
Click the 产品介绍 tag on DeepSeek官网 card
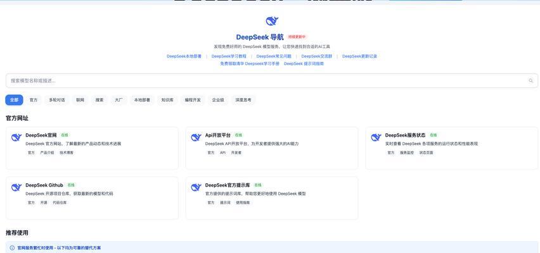[47, 152]
